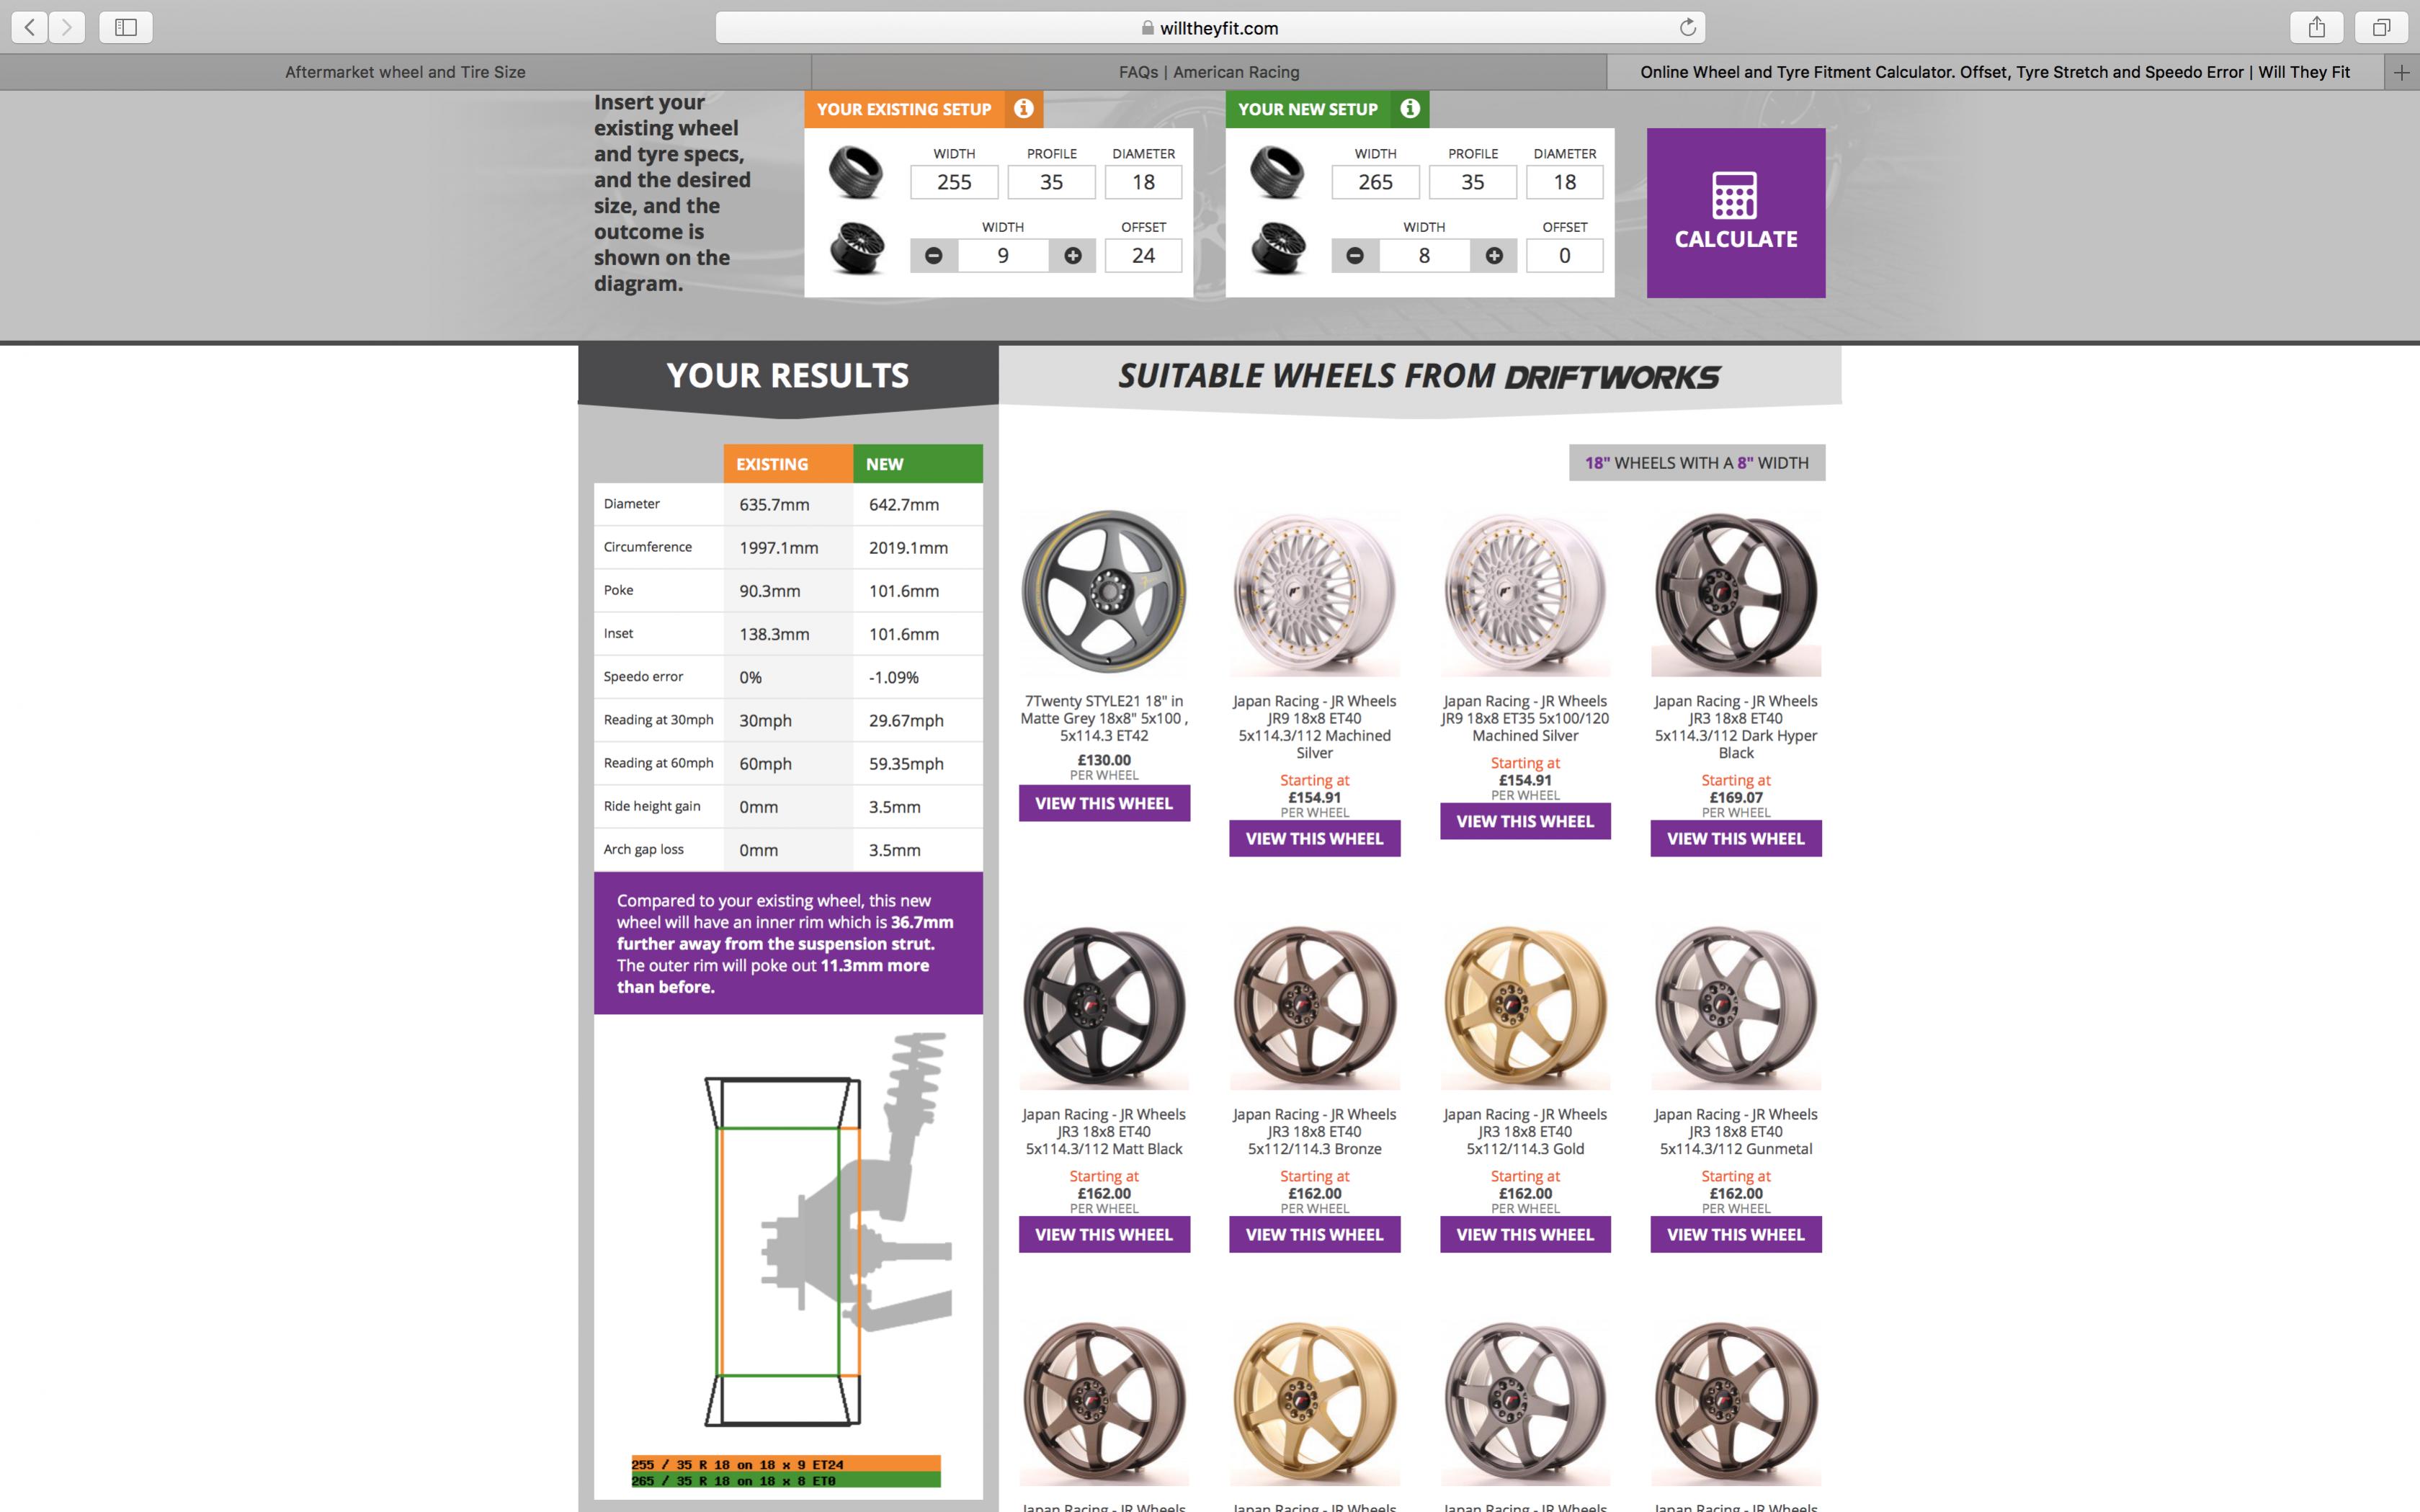Go back with Safari's back arrow
The image size is (2420, 1512).
click(30, 27)
